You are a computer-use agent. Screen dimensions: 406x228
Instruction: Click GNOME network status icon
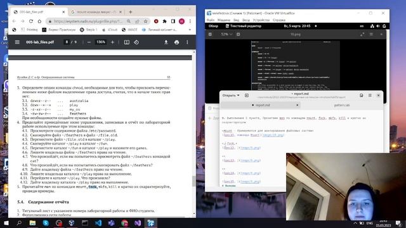[372, 26]
